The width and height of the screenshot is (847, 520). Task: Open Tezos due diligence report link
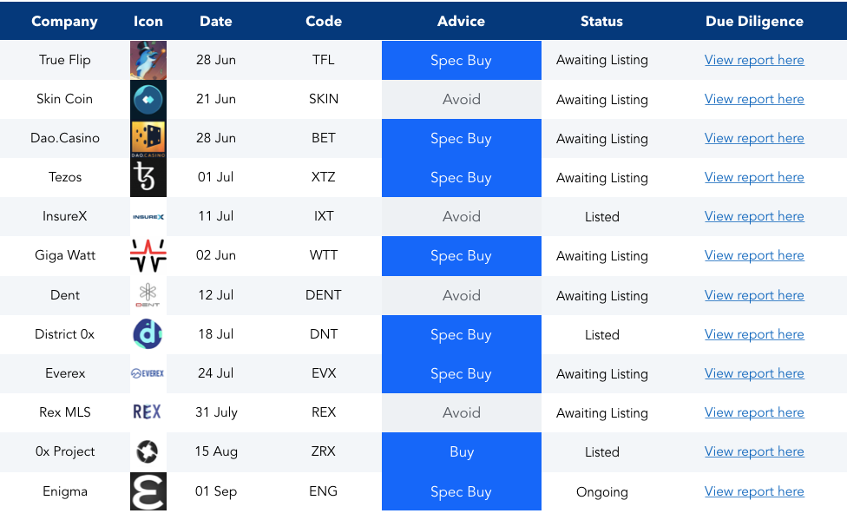754,177
